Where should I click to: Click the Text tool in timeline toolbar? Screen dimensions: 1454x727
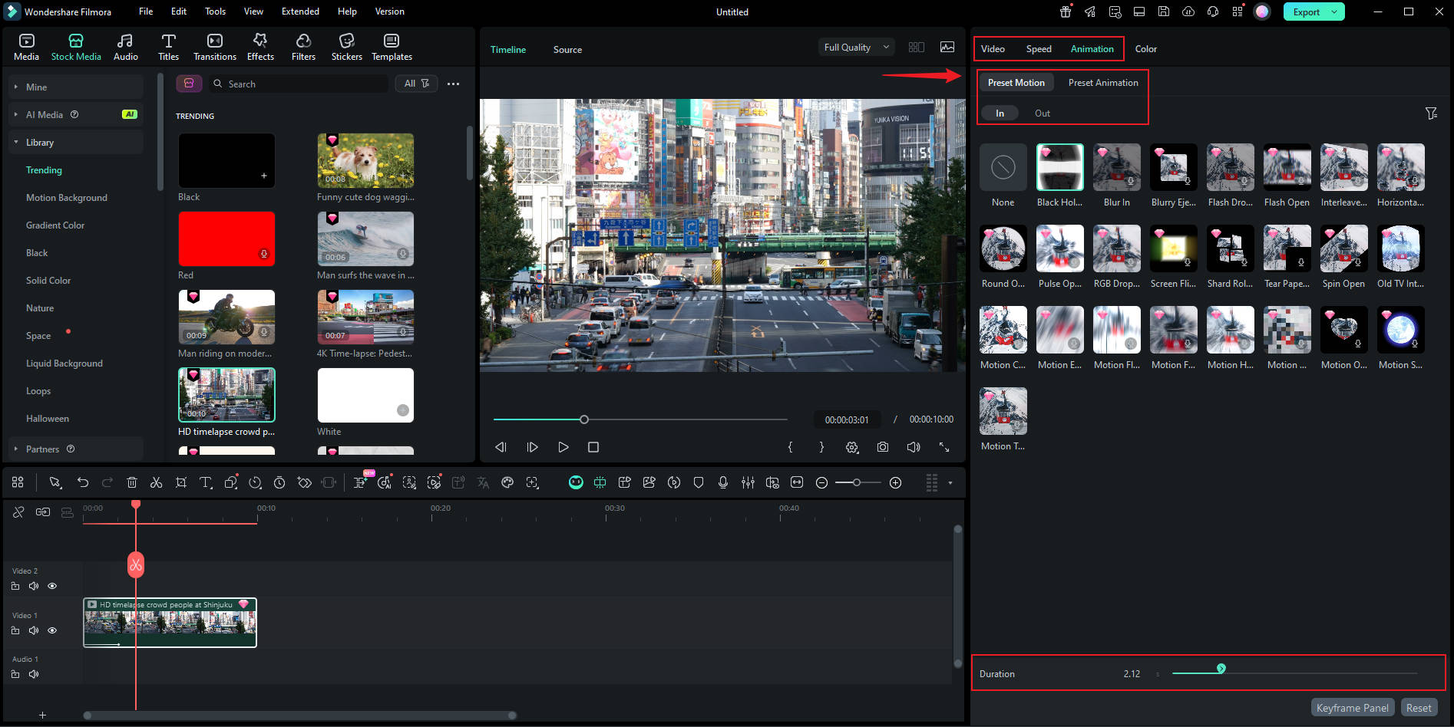coord(206,482)
